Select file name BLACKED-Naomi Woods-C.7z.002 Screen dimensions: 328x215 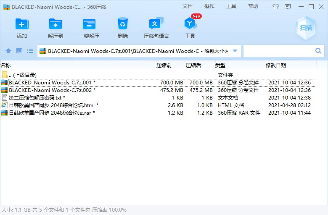52,90
